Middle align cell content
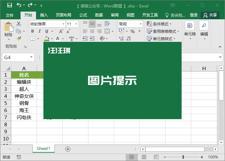This screenshot has width=225, height=161. coord(92,24)
